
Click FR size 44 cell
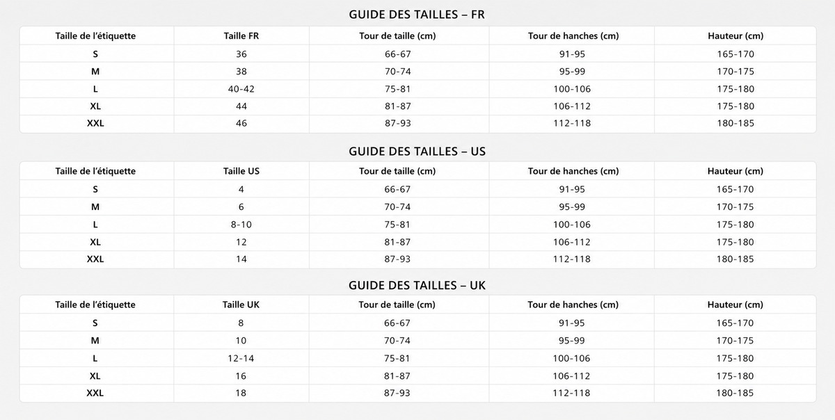241,106
